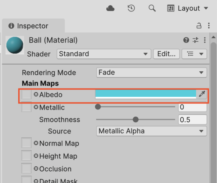Viewport: 217px width, 183px height.
Task: Open the shader property list button
Action: pos(194,54)
